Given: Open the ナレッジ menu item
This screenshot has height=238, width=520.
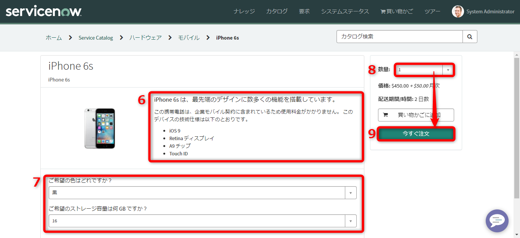Looking at the screenshot, I should (244, 11).
